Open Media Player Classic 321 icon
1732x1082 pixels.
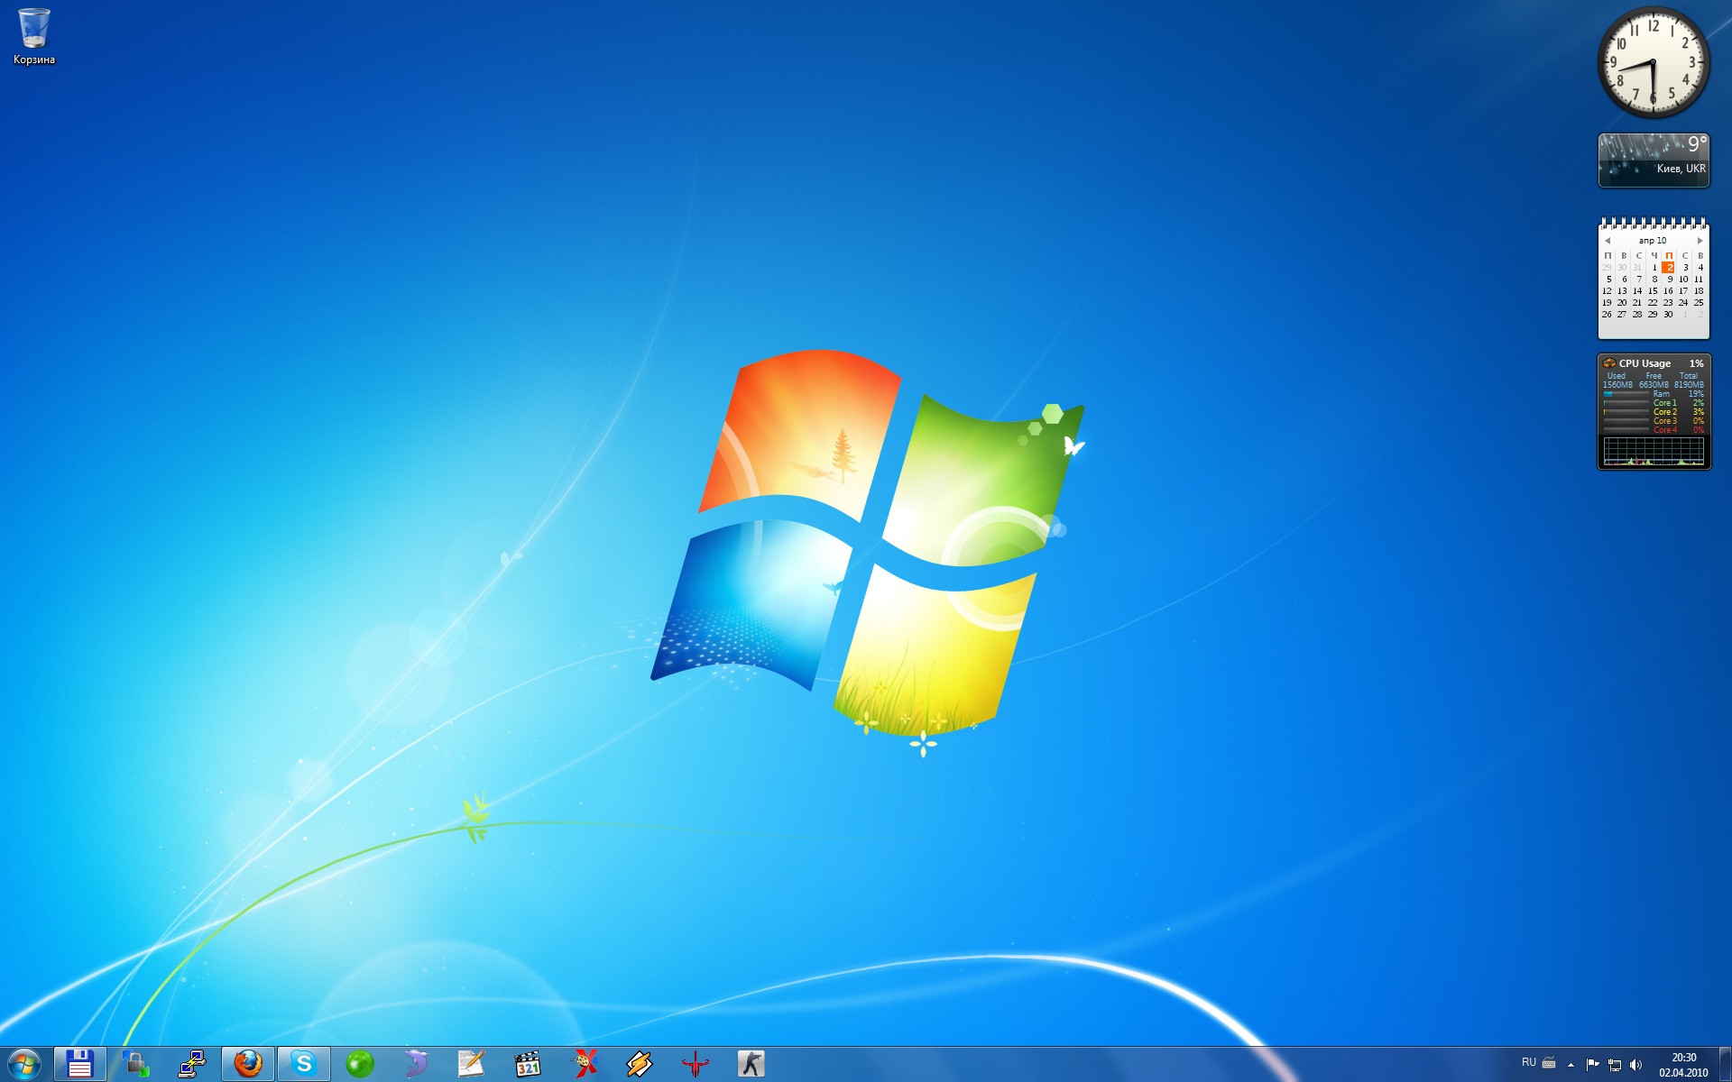(x=528, y=1064)
